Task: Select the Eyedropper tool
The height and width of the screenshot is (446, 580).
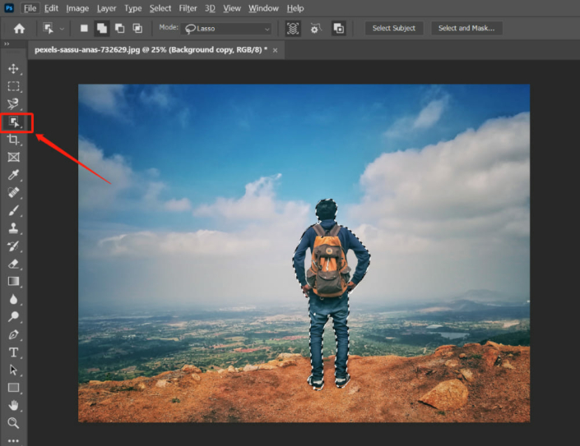Action: 13,175
